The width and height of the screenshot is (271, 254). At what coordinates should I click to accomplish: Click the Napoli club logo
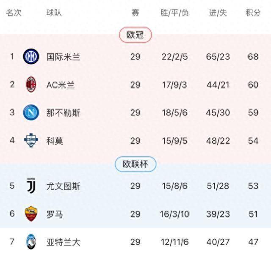pos(31,113)
